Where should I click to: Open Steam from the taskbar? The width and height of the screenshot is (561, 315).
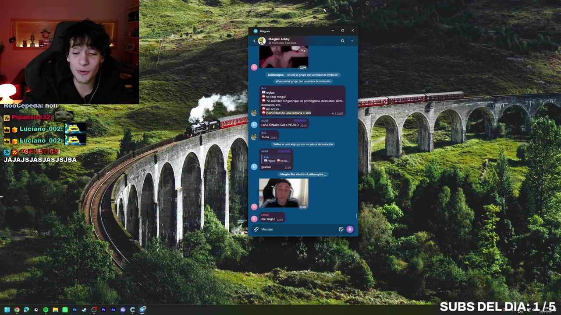[84, 310]
